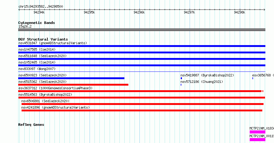This screenshot has width=274, height=143.
Task: Open the DGV Structural Variants track heading
Action: pyautogui.click(x=43, y=39)
